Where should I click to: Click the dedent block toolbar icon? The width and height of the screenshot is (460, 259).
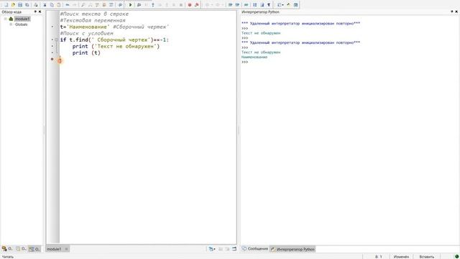237,5
